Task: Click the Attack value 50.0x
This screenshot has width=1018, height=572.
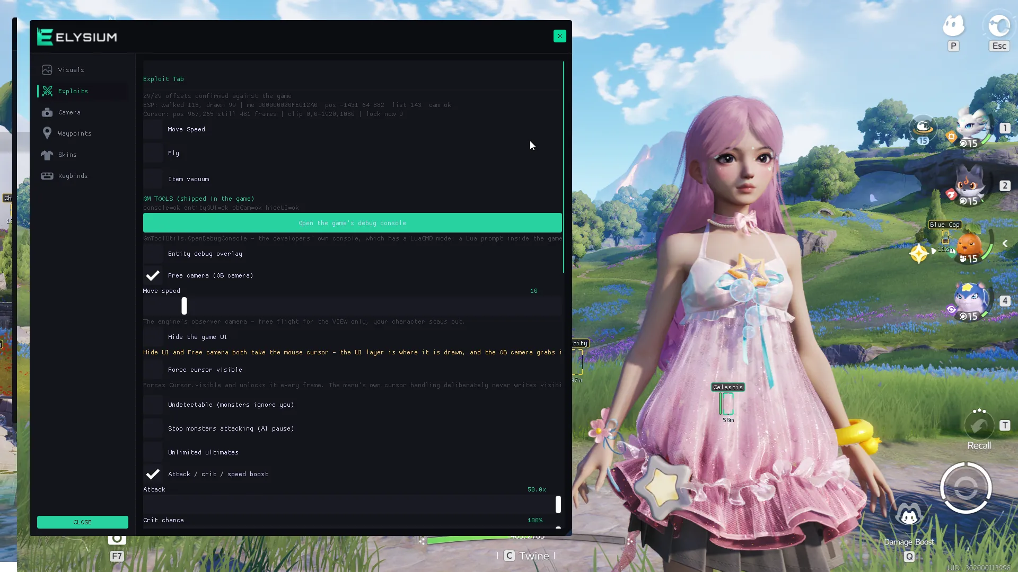Action: [x=537, y=489]
